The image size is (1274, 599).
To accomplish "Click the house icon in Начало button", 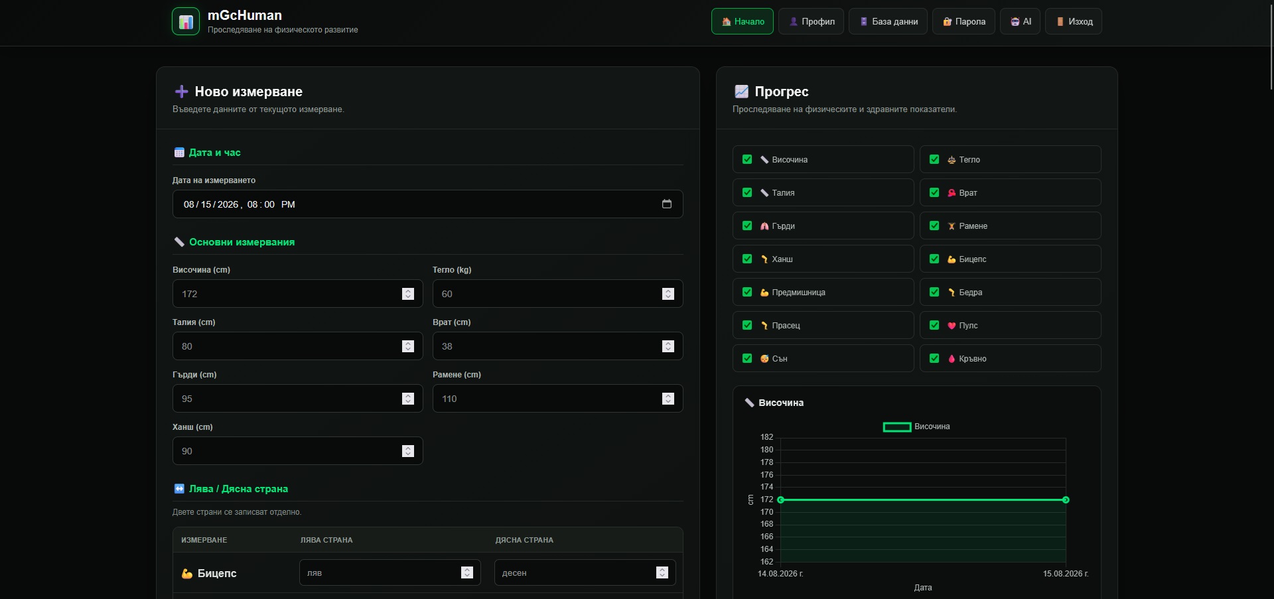I will pos(727,22).
